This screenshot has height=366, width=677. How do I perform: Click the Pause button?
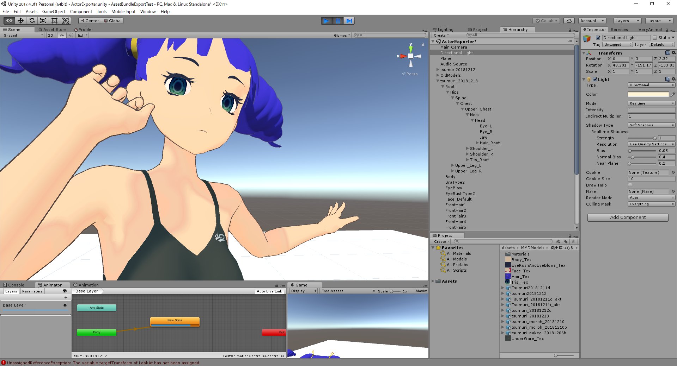[338, 21]
